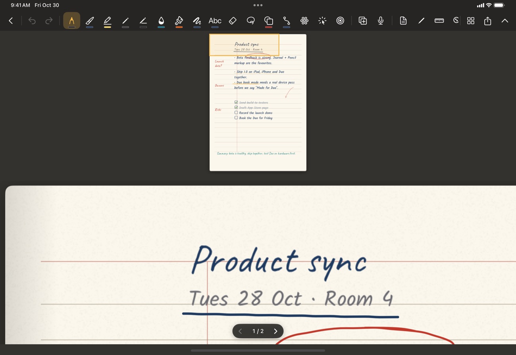Viewport: 516px width, 355px height.
Task: Select the lasso selection tool
Action: pyautogui.click(x=250, y=21)
